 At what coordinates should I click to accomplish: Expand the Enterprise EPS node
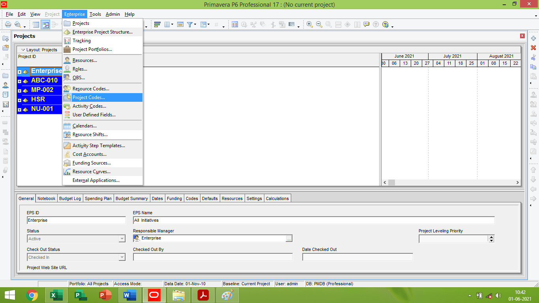tap(19, 72)
